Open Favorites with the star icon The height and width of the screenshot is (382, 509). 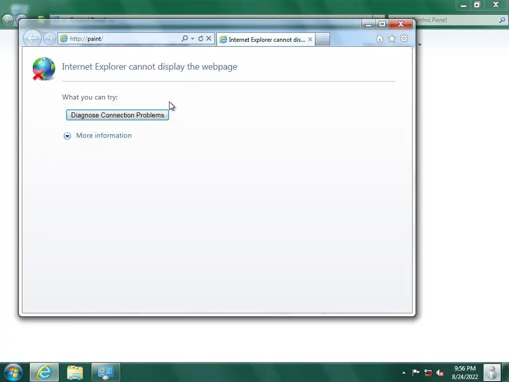click(392, 39)
